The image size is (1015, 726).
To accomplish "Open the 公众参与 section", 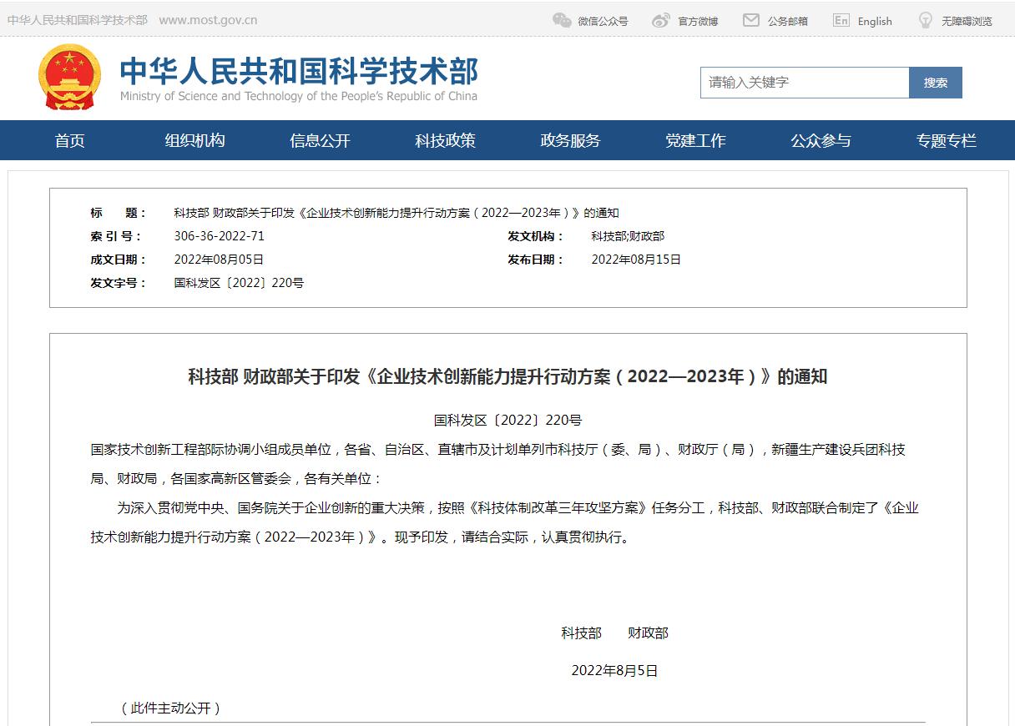I will 821,141.
